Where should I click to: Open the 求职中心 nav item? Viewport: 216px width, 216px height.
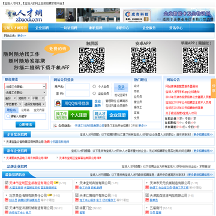[x=122, y=28]
